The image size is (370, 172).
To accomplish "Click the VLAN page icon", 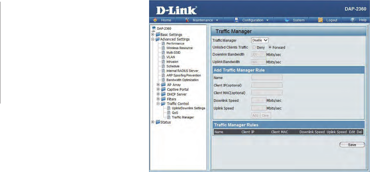I will [163, 57].
